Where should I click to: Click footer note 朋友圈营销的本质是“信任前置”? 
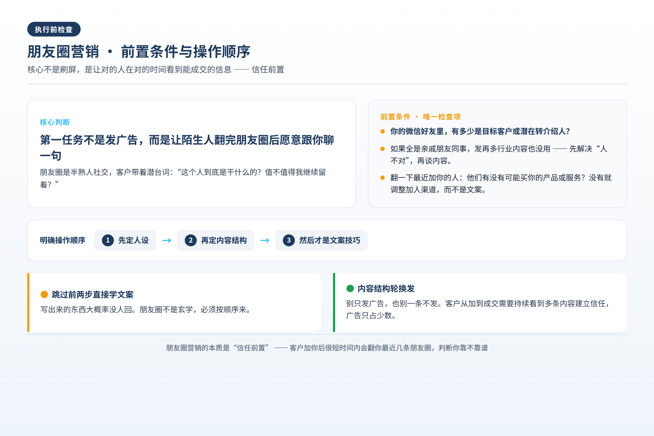(327, 348)
